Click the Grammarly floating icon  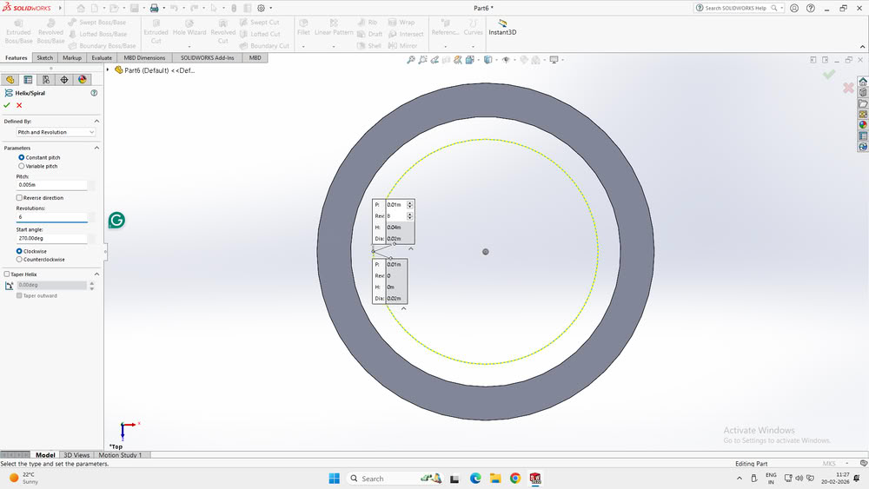pos(116,221)
